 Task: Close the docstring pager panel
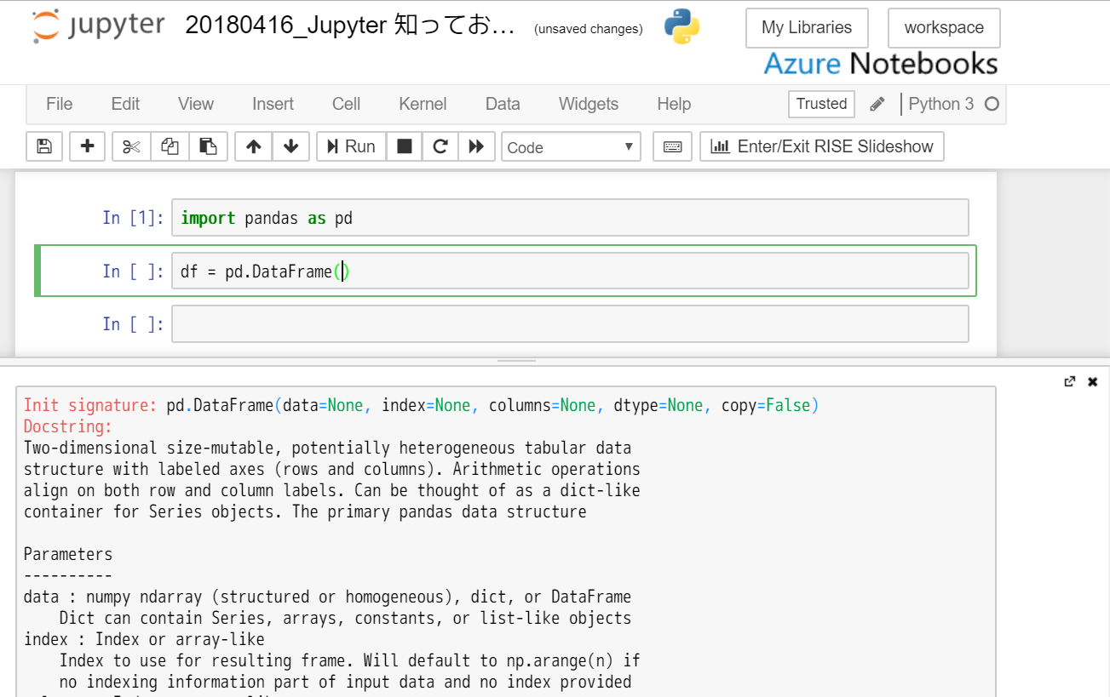pyautogui.click(x=1093, y=381)
